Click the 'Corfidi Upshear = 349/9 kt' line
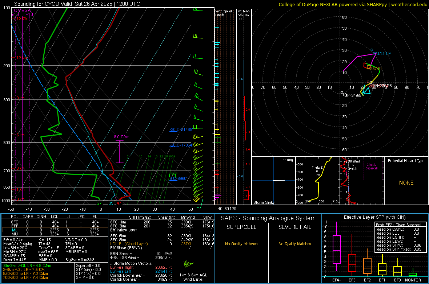The height and width of the screenshot is (284, 429). click(x=141, y=279)
